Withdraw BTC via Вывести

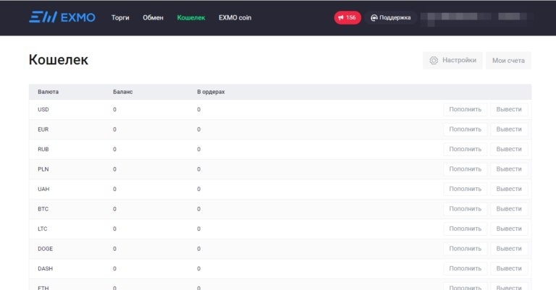[x=509, y=208]
